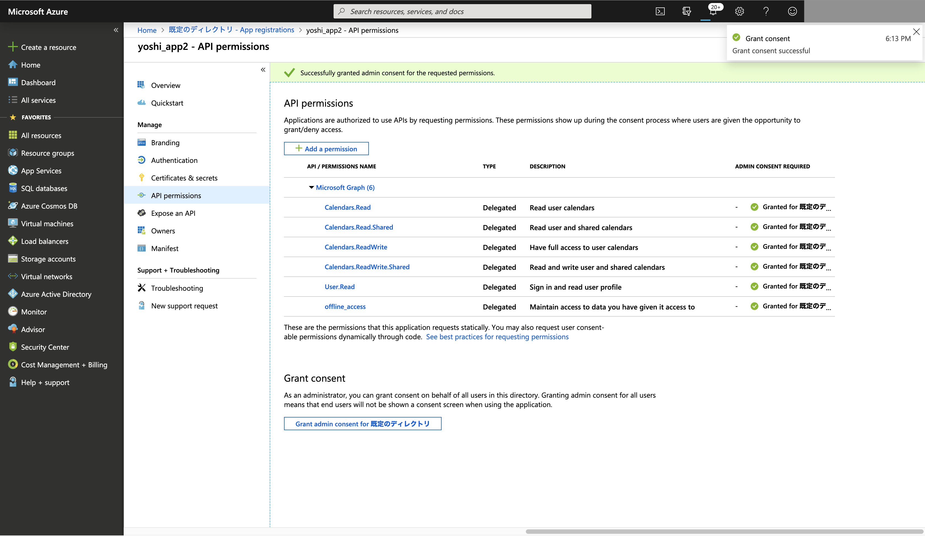This screenshot has height=536, width=925.
Task: Open Cloud Shell from the top bar
Action: (x=660, y=11)
